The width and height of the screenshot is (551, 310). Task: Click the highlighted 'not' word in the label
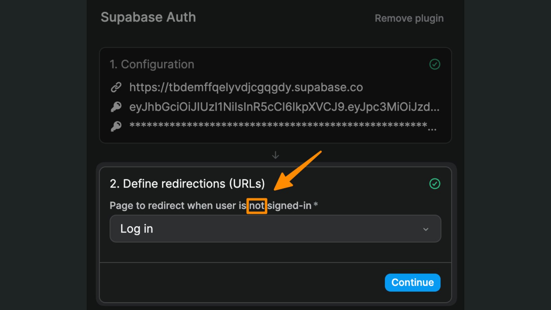coord(257,206)
